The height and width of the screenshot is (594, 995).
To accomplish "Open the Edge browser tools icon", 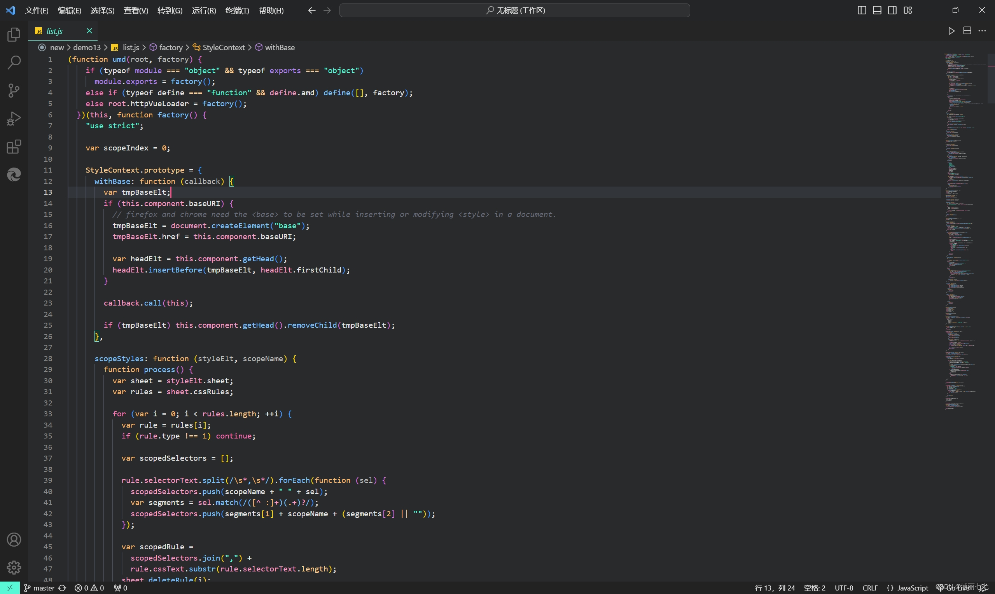I will (x=14, y=175).
